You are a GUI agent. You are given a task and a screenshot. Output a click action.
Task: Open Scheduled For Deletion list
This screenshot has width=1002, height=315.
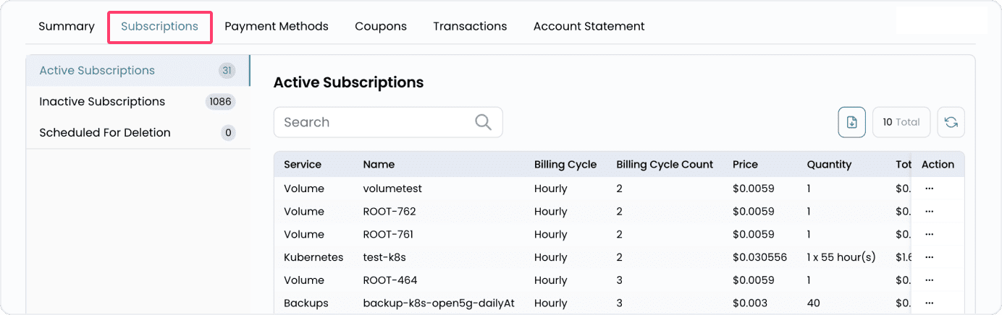(138, 133)
